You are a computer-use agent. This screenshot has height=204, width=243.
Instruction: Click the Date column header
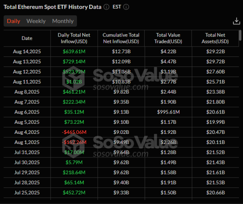tap(27, 38)
